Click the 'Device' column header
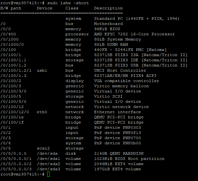198x181 pixels. [45, 8]
